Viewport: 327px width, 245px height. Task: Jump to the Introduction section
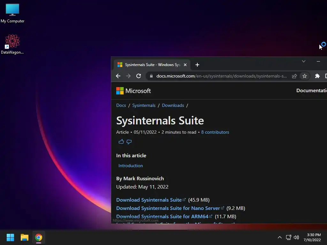[131, 166]
